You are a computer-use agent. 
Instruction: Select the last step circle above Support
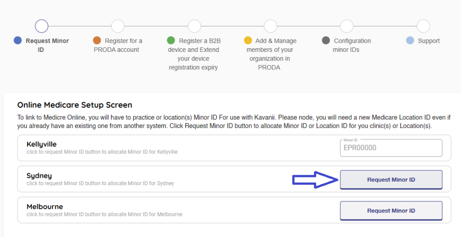[423, 26]
